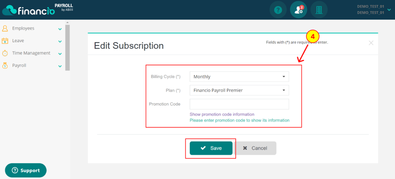The width and height of the screenshot is (395, 179).
Task: Go to Financio logo home
Action: (x=38, y=10)
